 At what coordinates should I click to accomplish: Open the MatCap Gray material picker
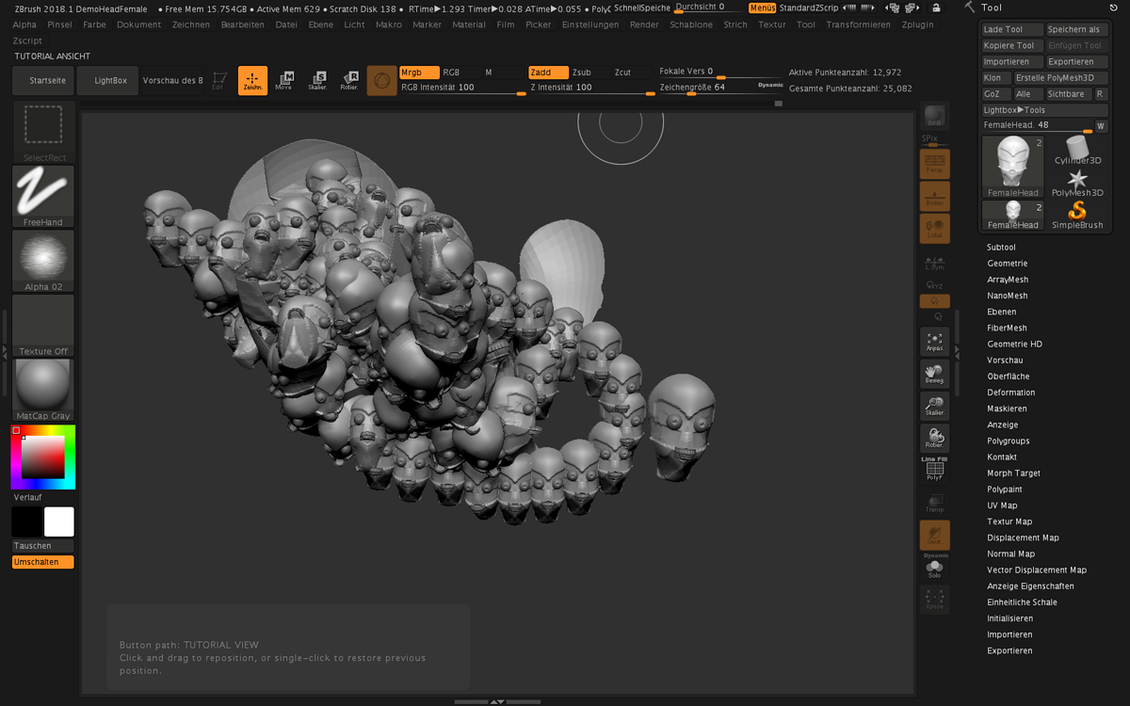(x=43, y=390)
